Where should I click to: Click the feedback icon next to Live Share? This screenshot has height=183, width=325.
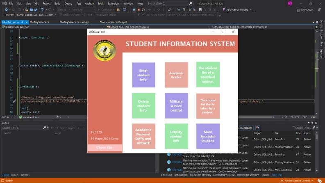[x=319, y=10]
